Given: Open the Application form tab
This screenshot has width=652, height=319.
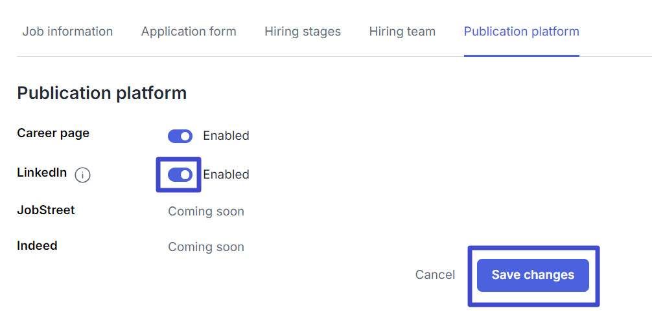Looking at the screenshot, I should pyautogui.click(x=189, y=32).
